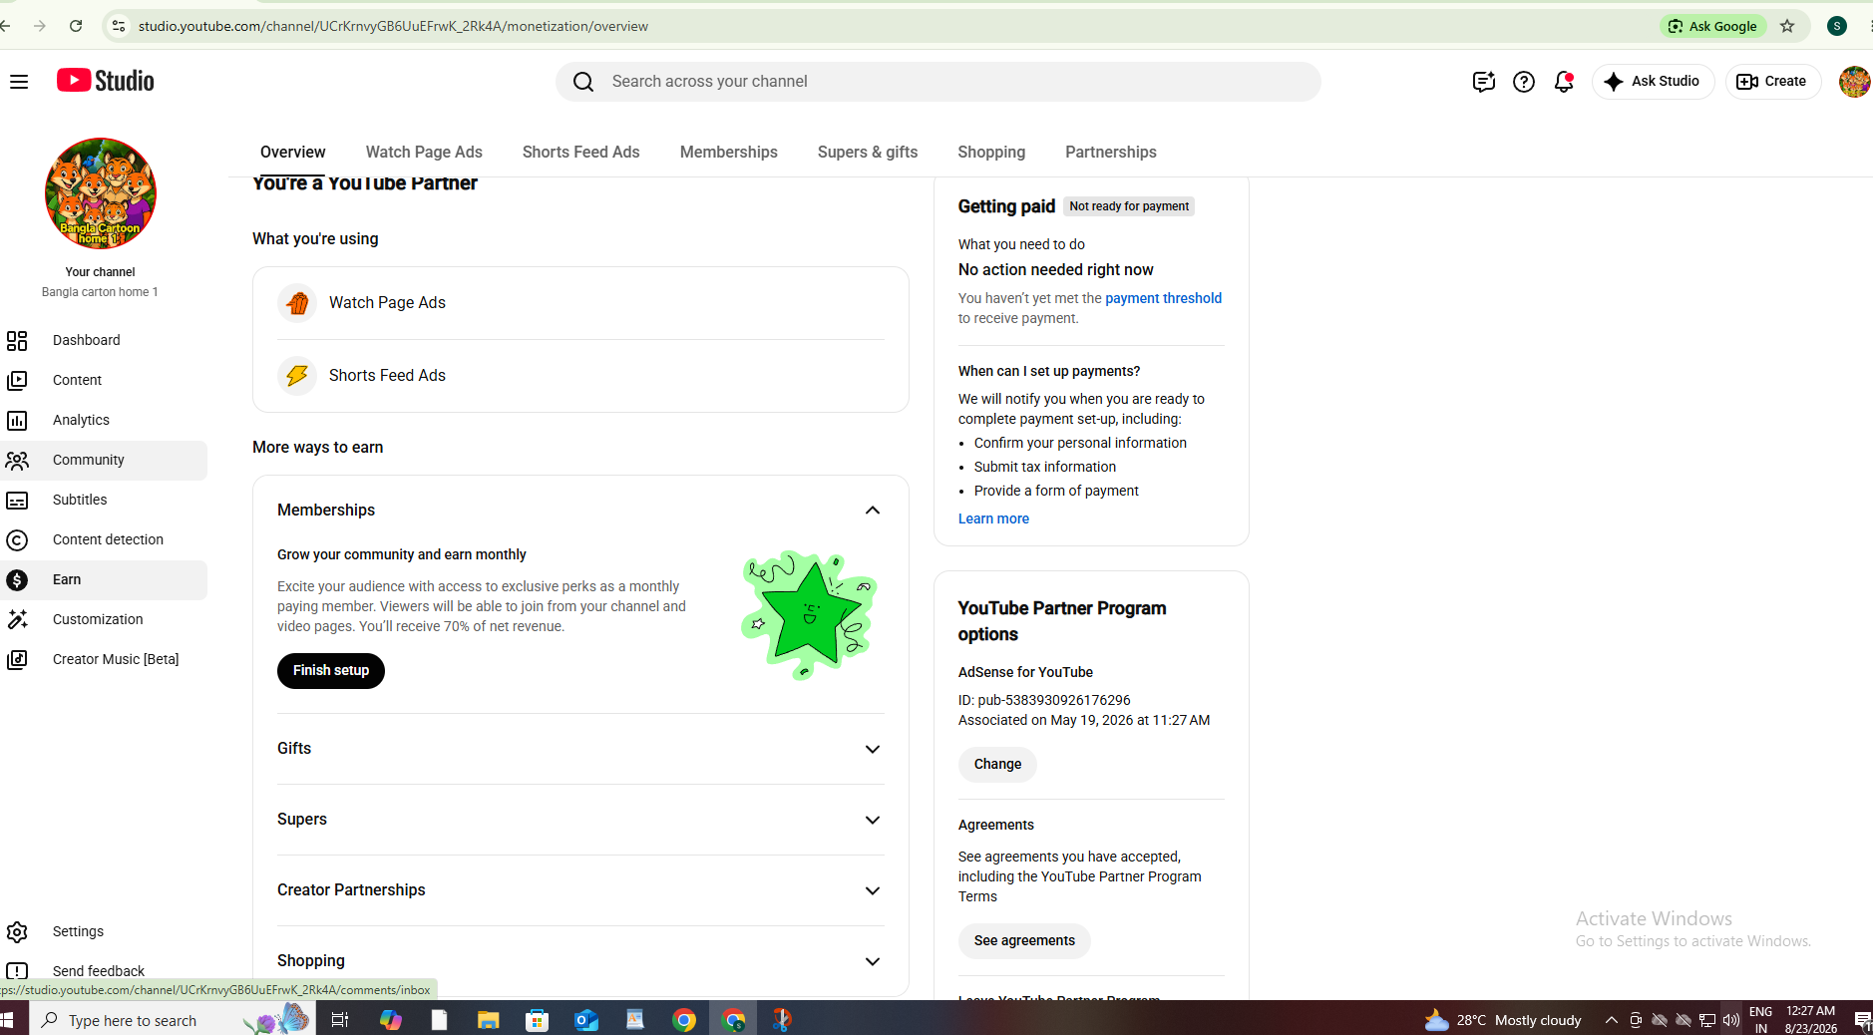Click the Windows taskbar search box
This screenshot has height=1035, width=1873.
coord(173,1020)
